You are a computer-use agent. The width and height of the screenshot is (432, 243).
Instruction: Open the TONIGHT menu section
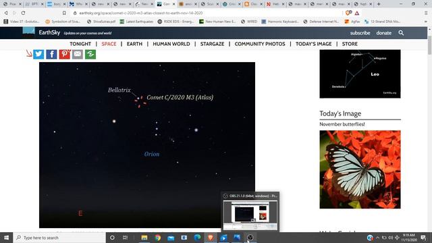[x=80, y=44]
